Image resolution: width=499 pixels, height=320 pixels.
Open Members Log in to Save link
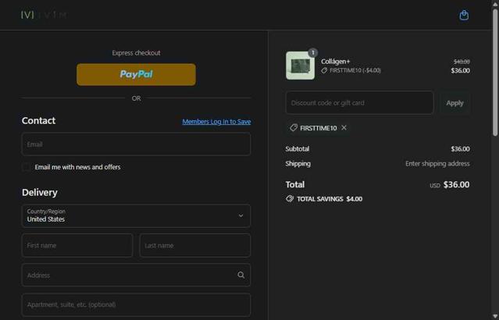click(216, 122)
